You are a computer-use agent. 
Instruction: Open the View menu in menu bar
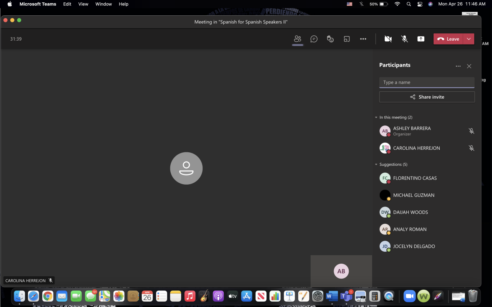click(x=83, y=4)
